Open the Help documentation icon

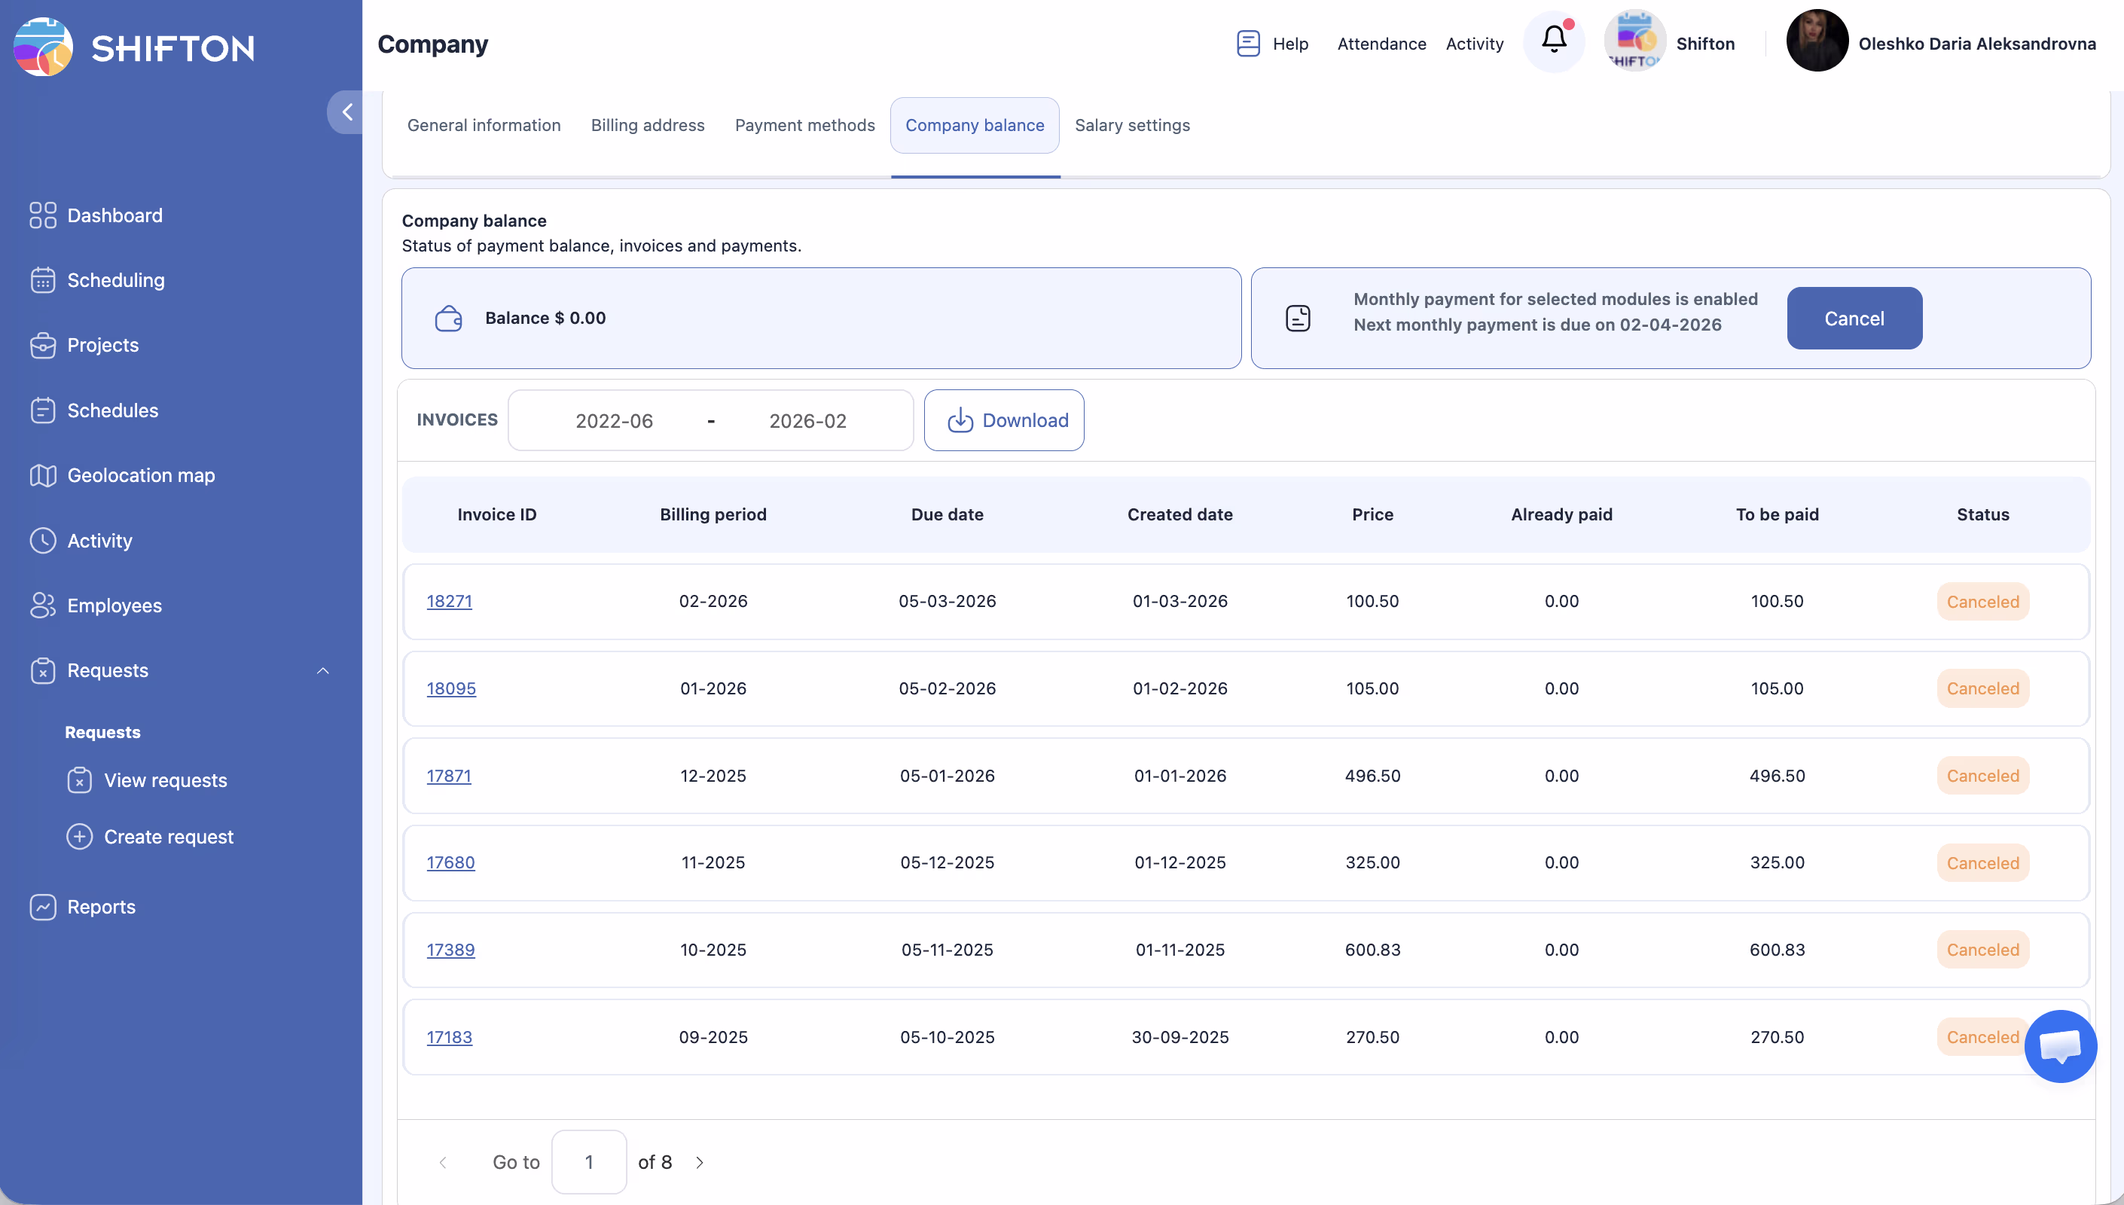coord(1248,43)
